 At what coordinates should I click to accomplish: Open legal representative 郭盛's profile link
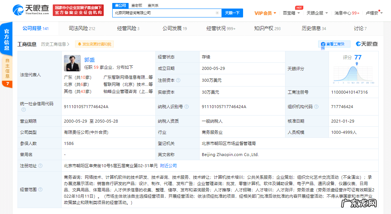[x=90, y=59]
